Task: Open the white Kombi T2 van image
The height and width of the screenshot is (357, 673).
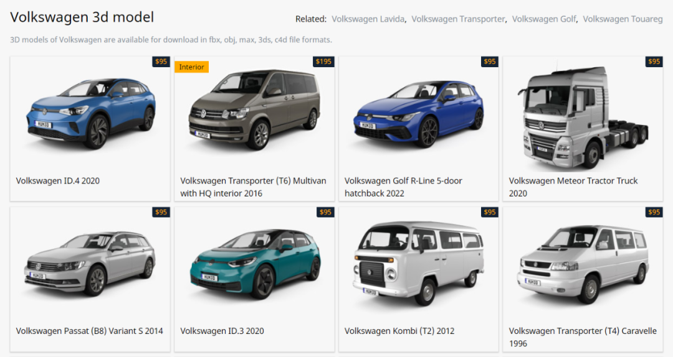Action: 419,263
